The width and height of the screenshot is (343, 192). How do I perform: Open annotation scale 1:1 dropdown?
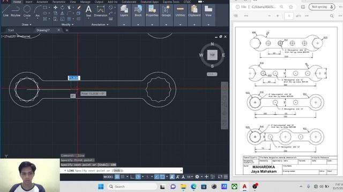[189, 177]
